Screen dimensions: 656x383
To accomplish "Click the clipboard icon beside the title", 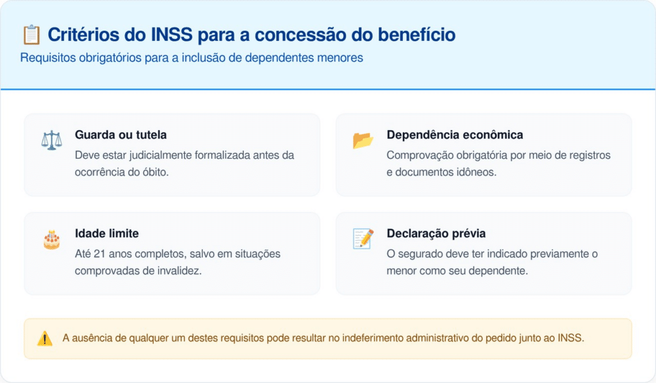I will (31, 35).
